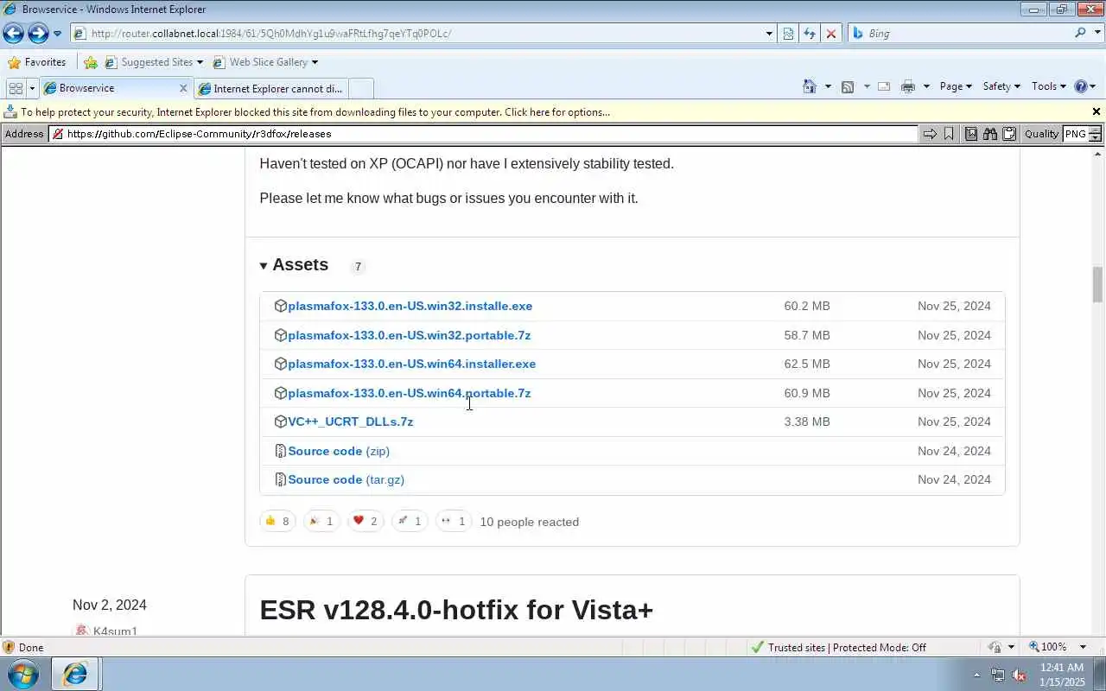Download plasmafox-133.0.en-US.win32.installe.exe

pyautogui.click(x=410, y=306)
